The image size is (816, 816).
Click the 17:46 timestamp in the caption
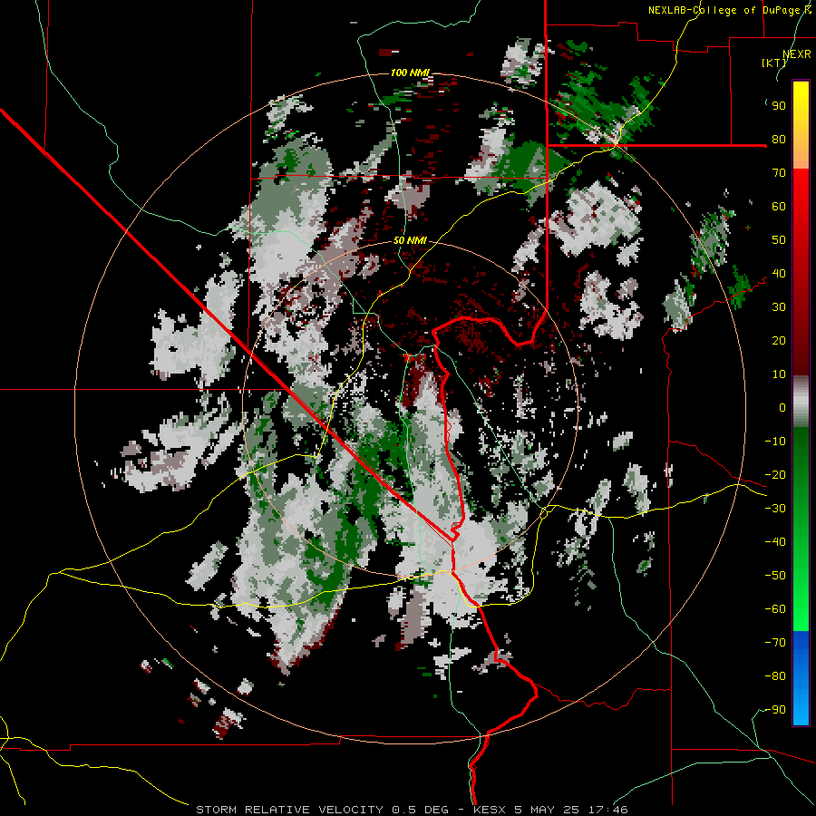(x=607, y=810)
